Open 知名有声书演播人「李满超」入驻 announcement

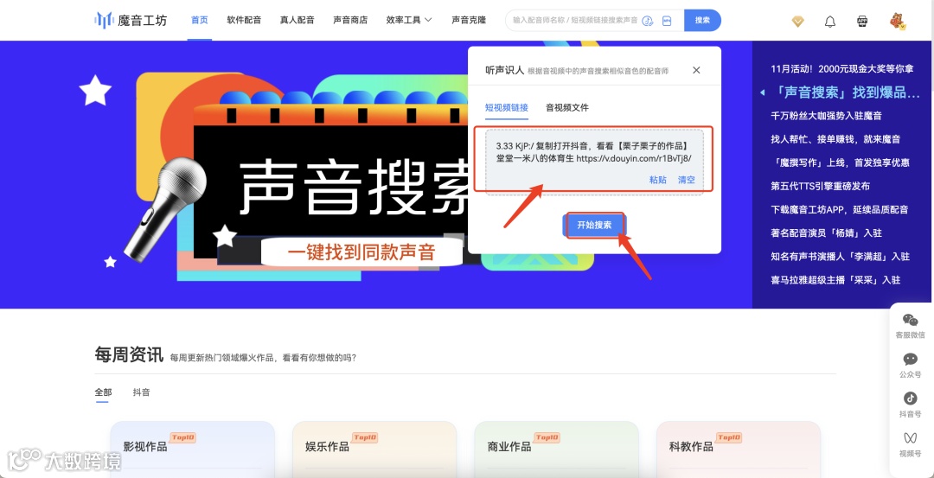point(840,257)
